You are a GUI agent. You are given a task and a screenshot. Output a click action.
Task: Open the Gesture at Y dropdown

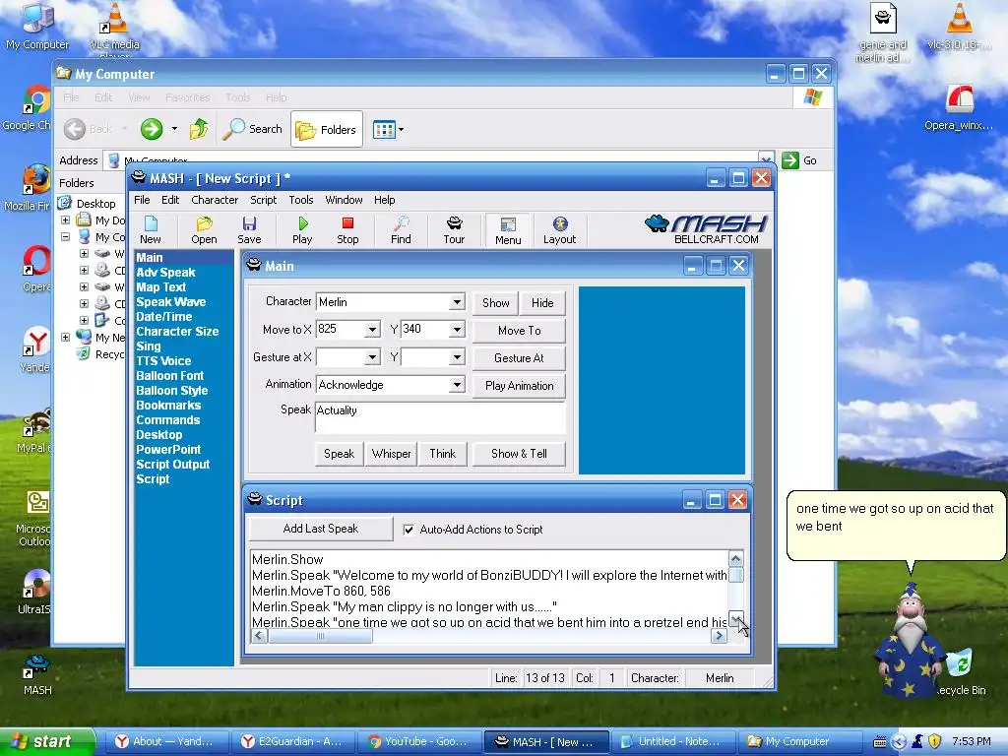coord(457,357)
